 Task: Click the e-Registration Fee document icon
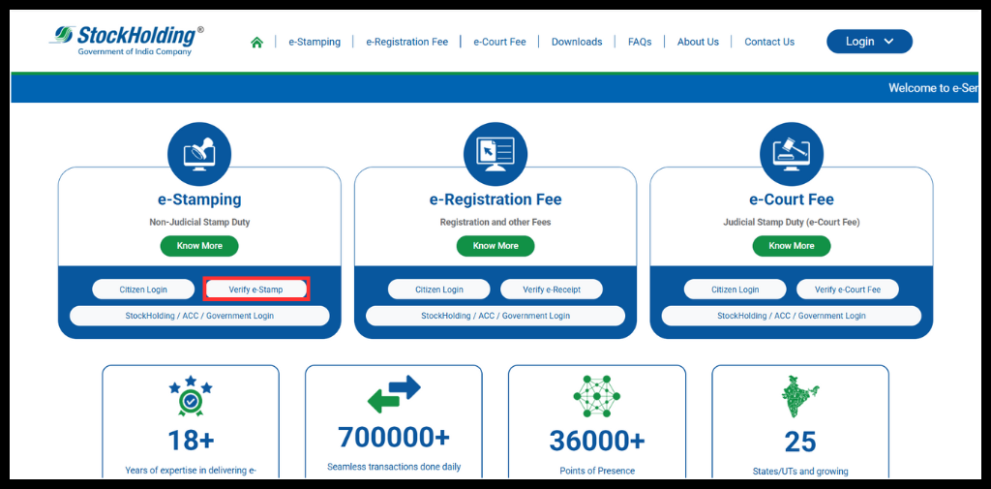coord(495,154)
